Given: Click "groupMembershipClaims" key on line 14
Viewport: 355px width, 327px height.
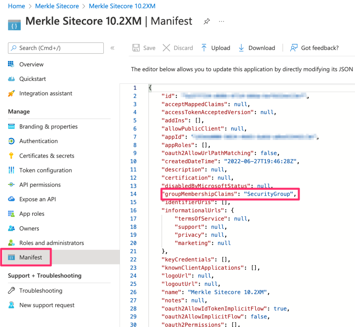Looking at the screenshot, I should click(x=199, y=194).
